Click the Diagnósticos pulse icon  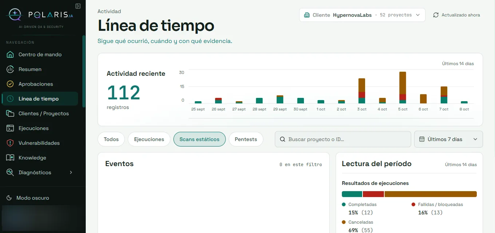coord(10,173)
